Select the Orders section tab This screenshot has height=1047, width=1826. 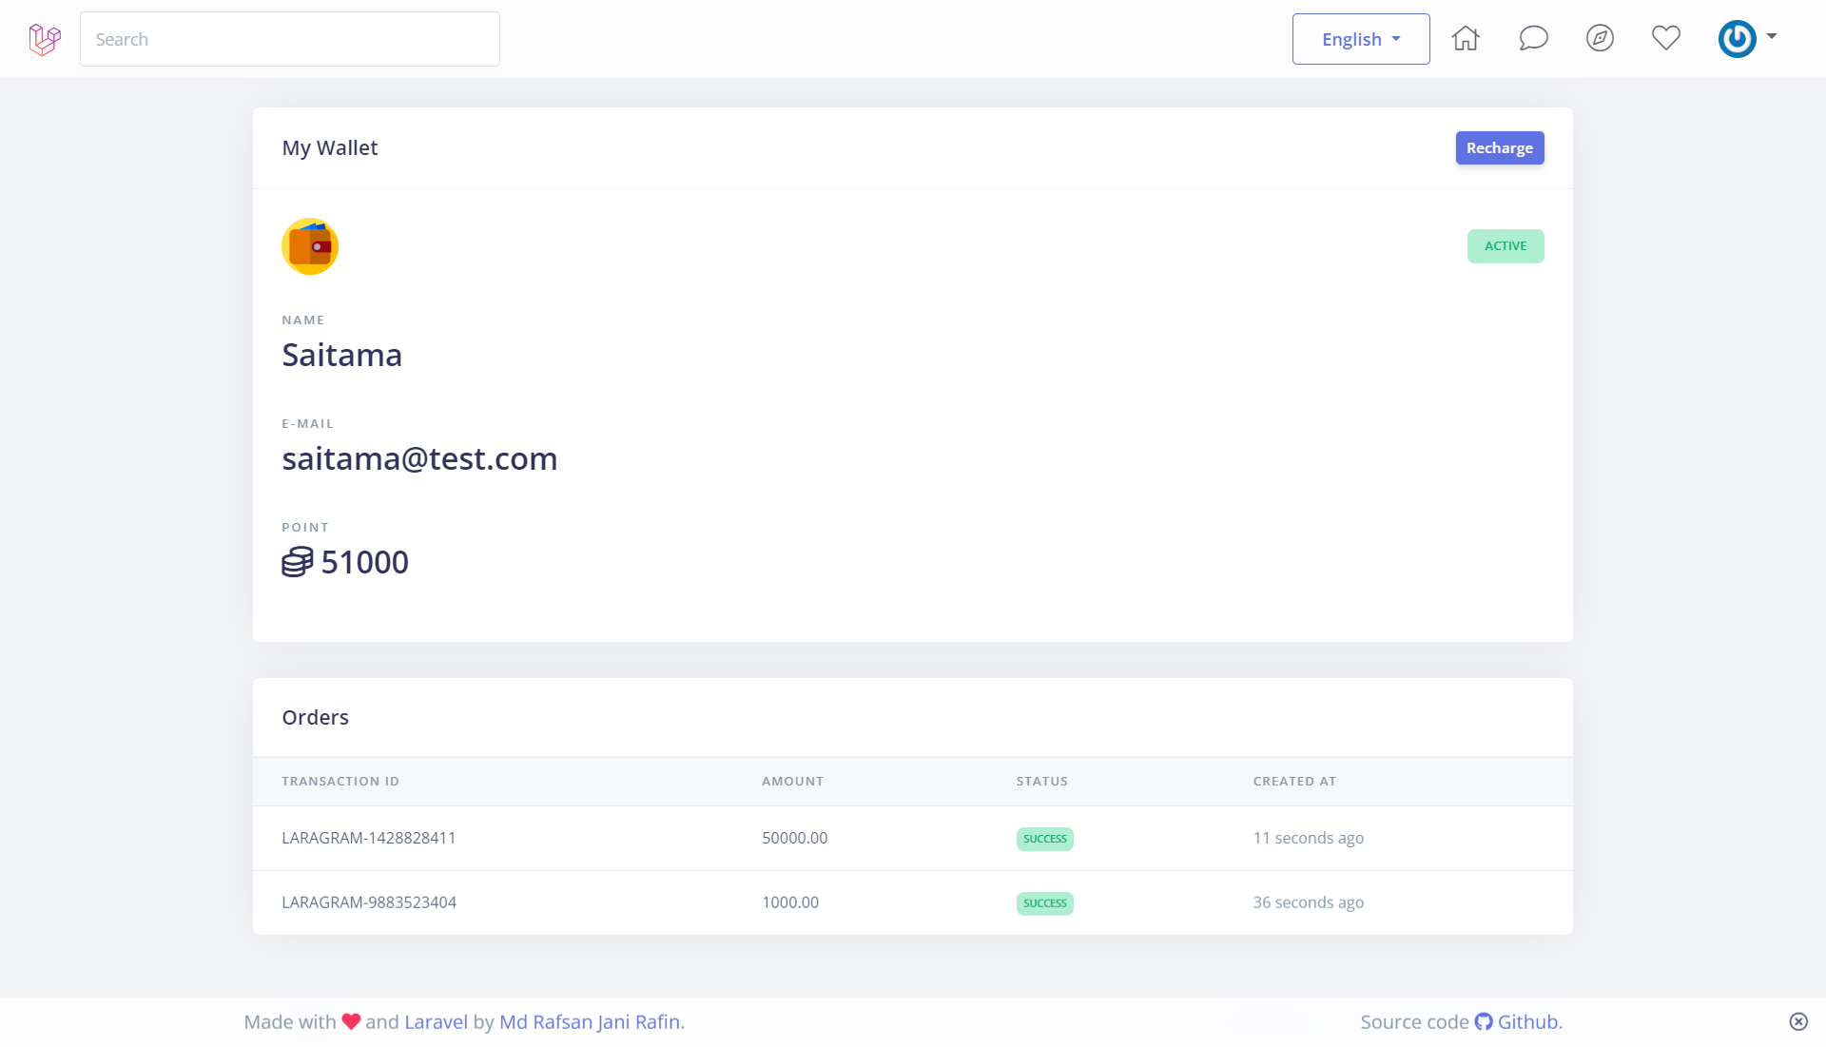click(315, 716)
